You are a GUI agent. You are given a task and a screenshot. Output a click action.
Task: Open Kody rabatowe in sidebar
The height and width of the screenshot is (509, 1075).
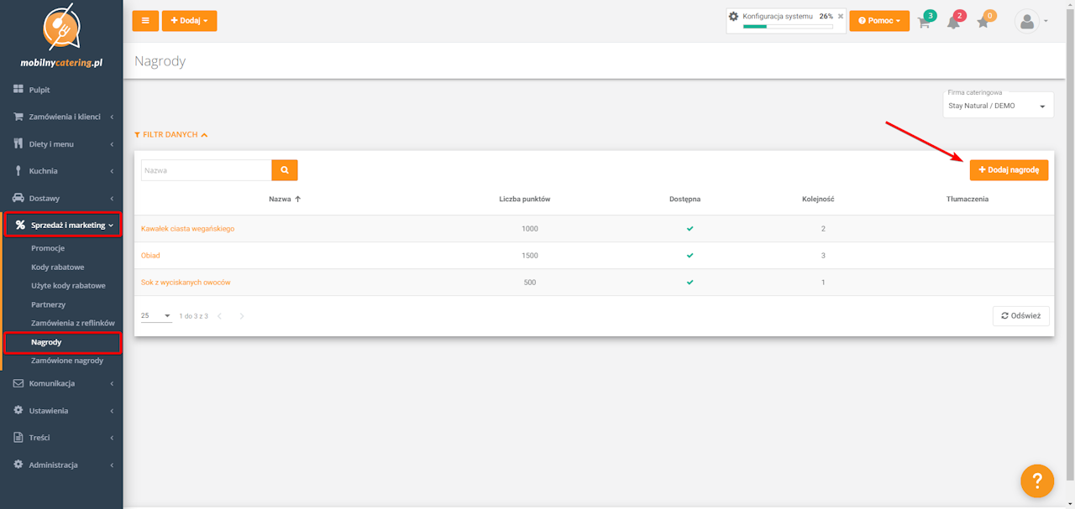pyautogui.click(x=58, y=267)
